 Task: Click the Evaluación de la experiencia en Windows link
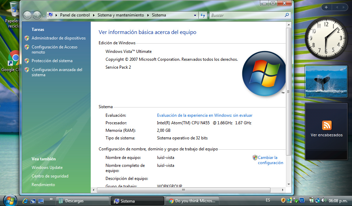point(205,115)
